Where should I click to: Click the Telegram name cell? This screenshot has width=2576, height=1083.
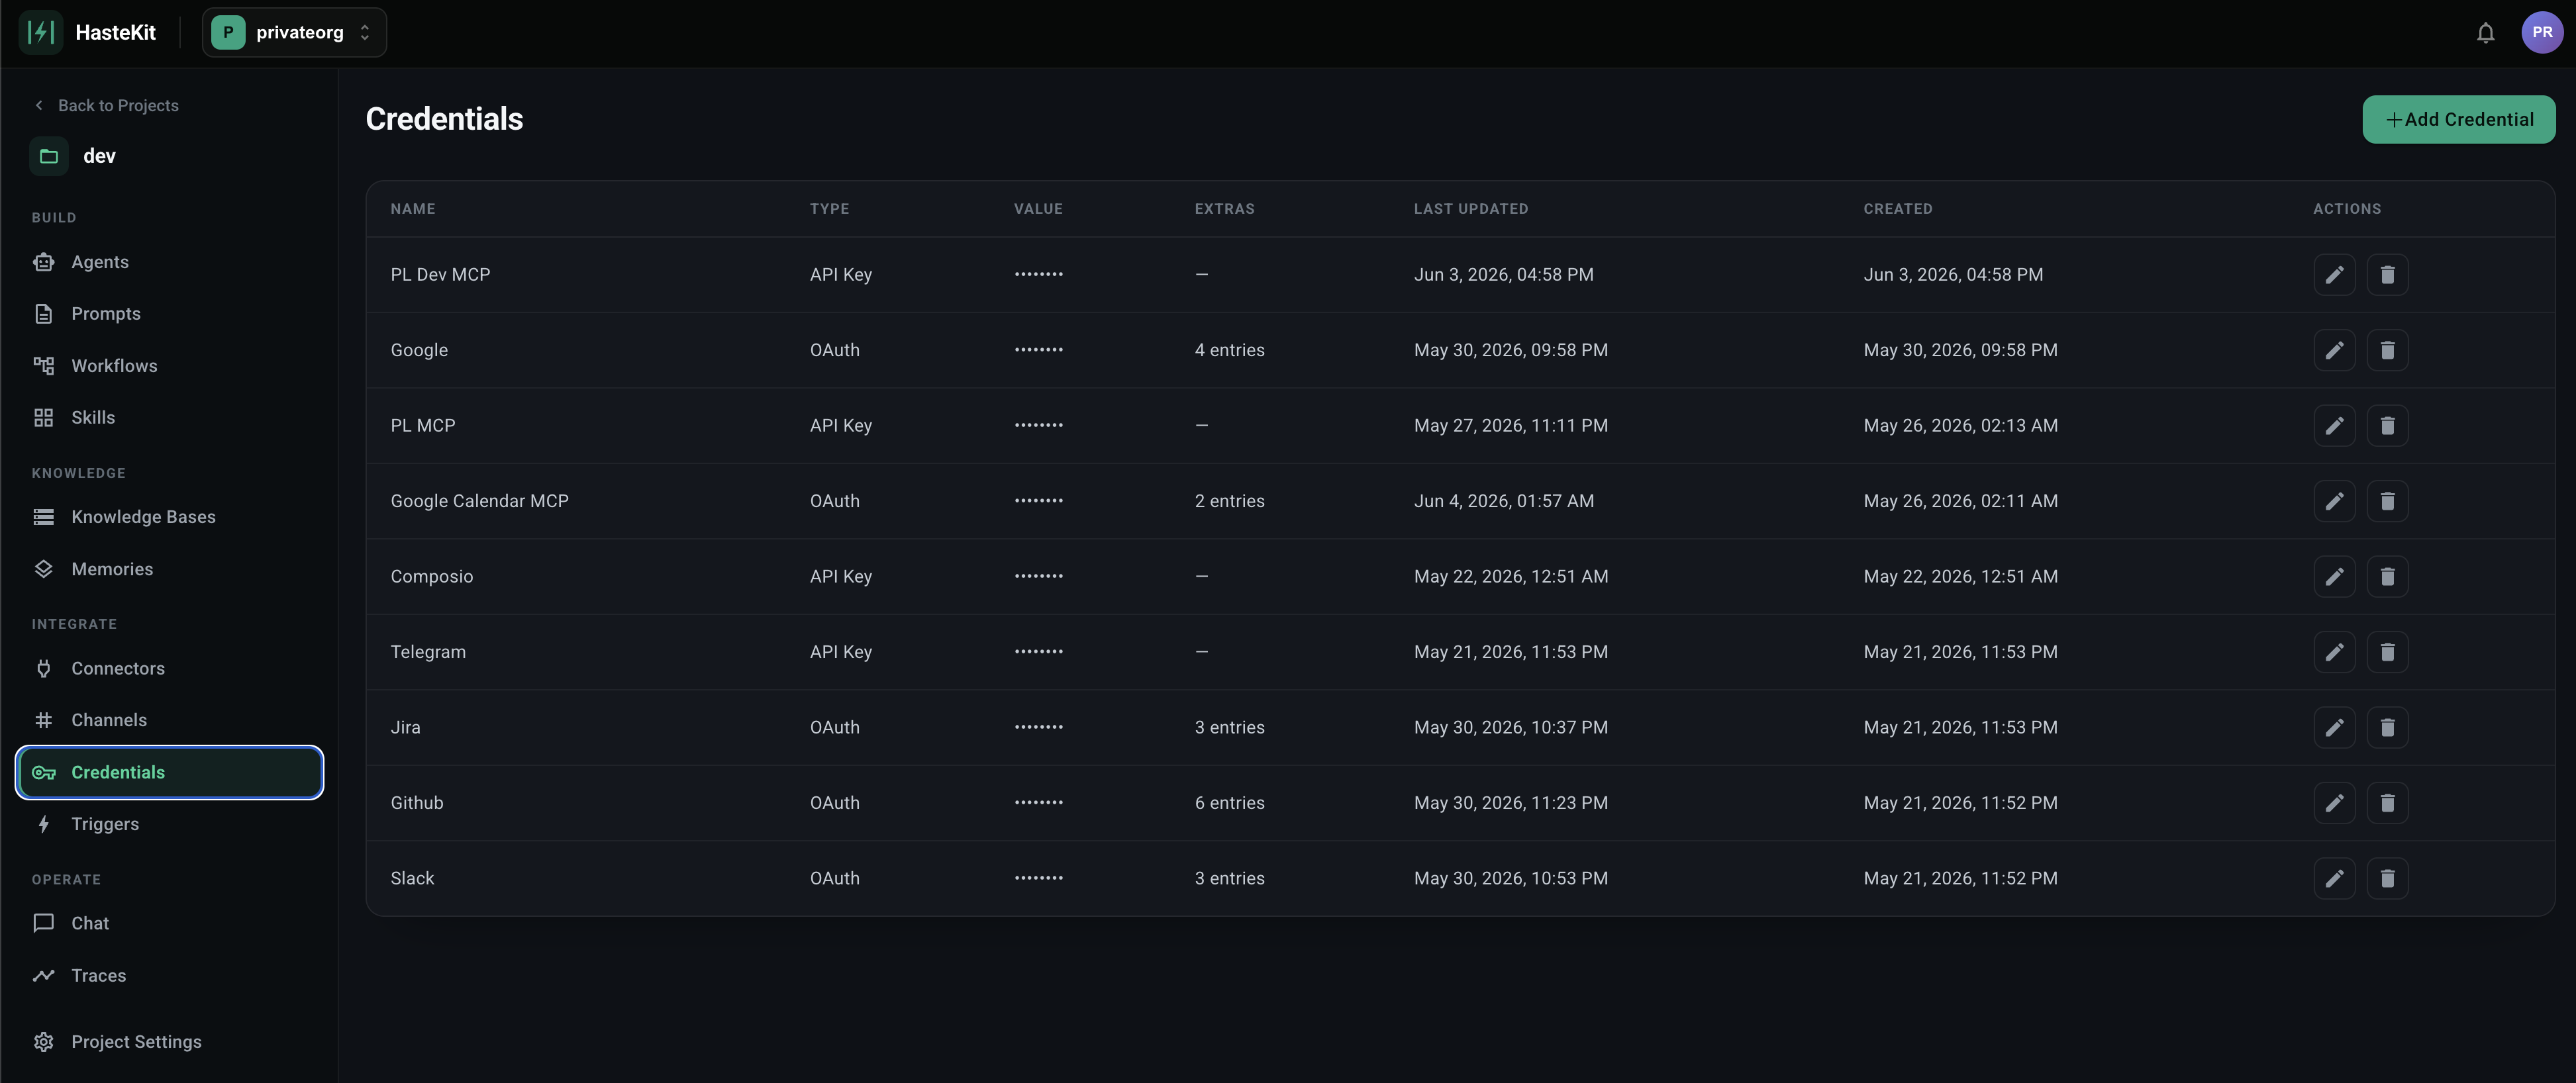pos(428,652)
